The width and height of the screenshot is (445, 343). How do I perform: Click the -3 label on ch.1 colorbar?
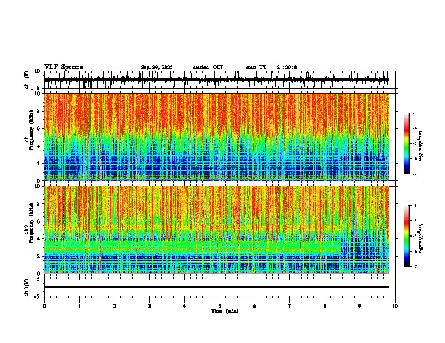pos(415,113)
